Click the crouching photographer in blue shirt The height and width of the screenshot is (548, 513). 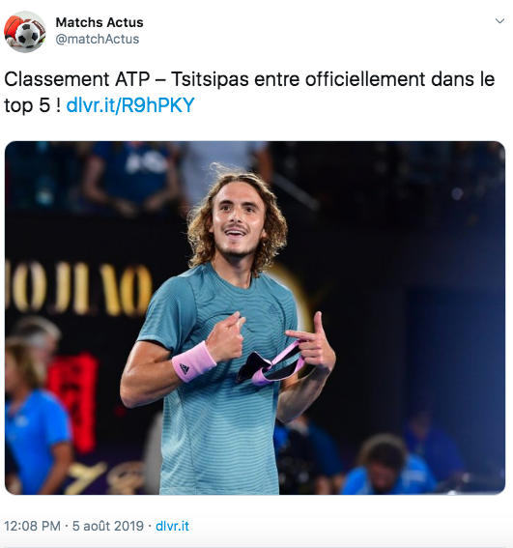click(388, 467)
